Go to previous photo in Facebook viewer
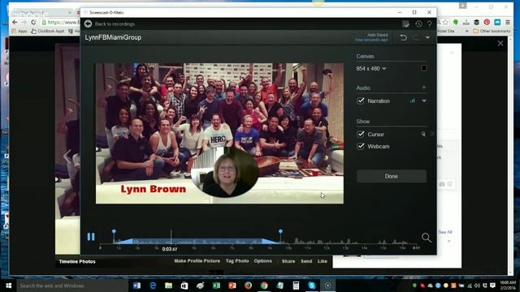520x292 pixels. tap(67, 157)
